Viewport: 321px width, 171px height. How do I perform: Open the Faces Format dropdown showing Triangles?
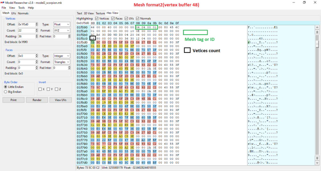pos(62,62)
